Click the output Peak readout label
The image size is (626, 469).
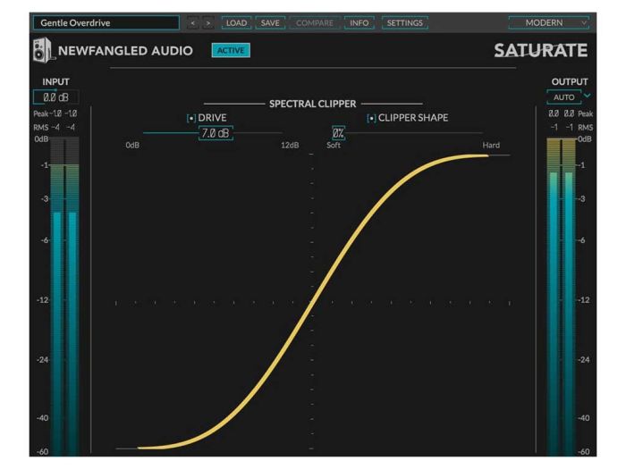pos(585,113)
